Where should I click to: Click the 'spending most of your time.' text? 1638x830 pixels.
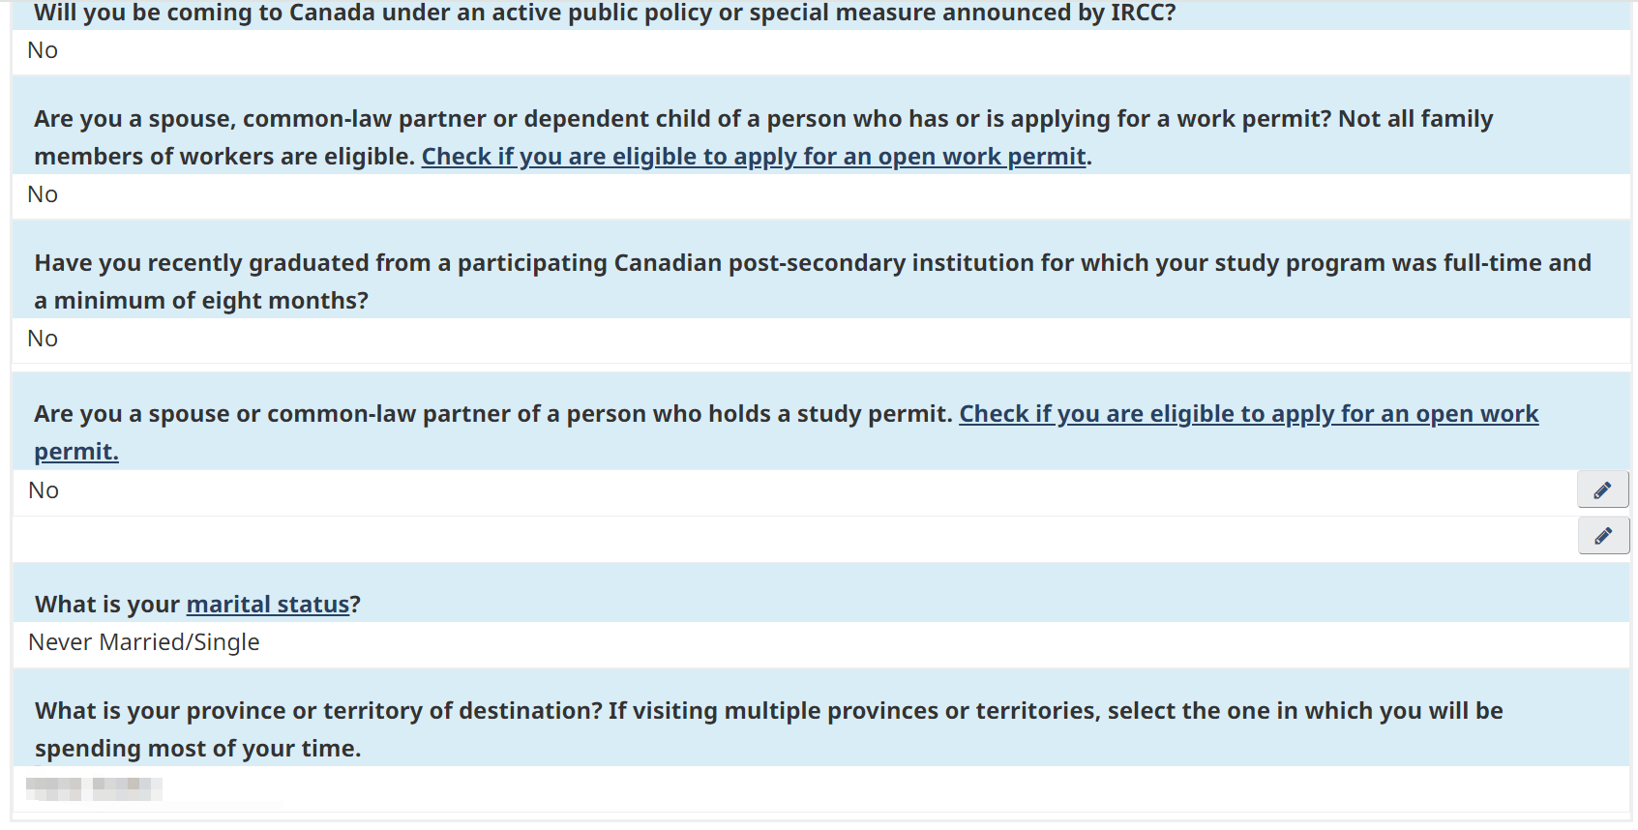click(197, 749)
